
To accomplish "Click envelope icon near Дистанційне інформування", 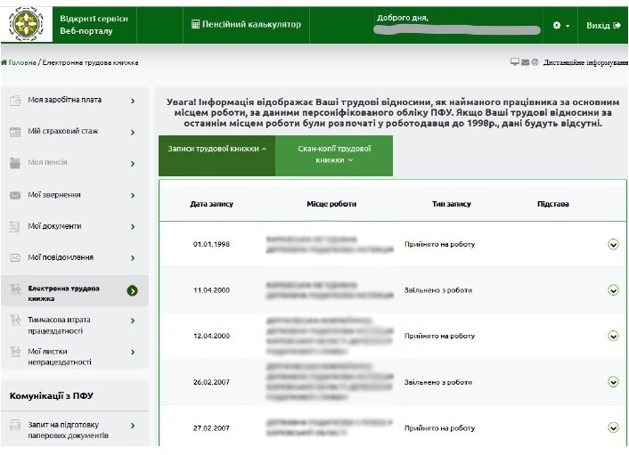I will pyautogui.click(x=525, y=62).
